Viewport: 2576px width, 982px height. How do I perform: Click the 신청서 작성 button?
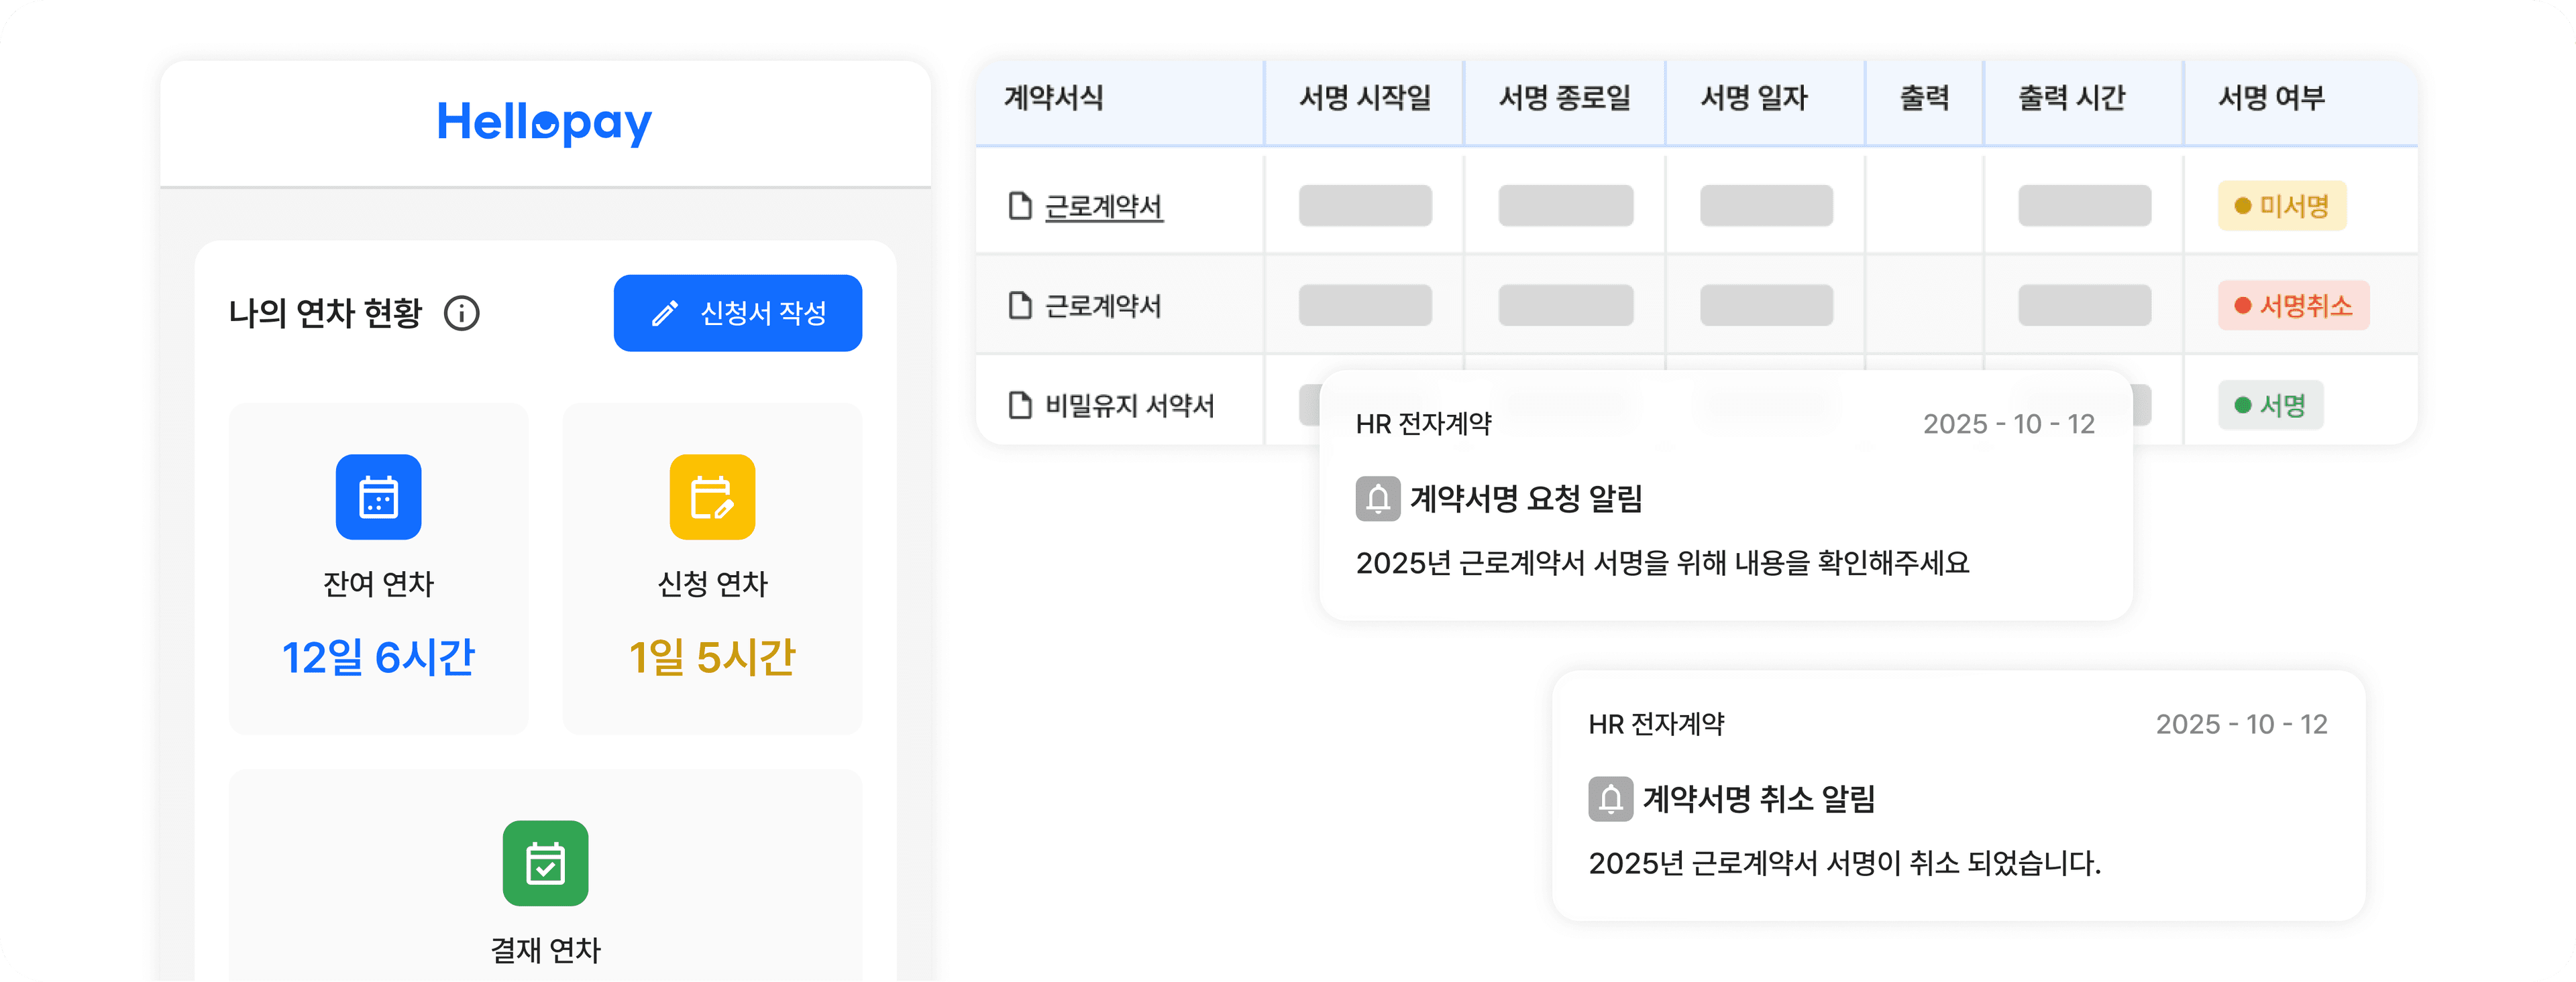737,314
